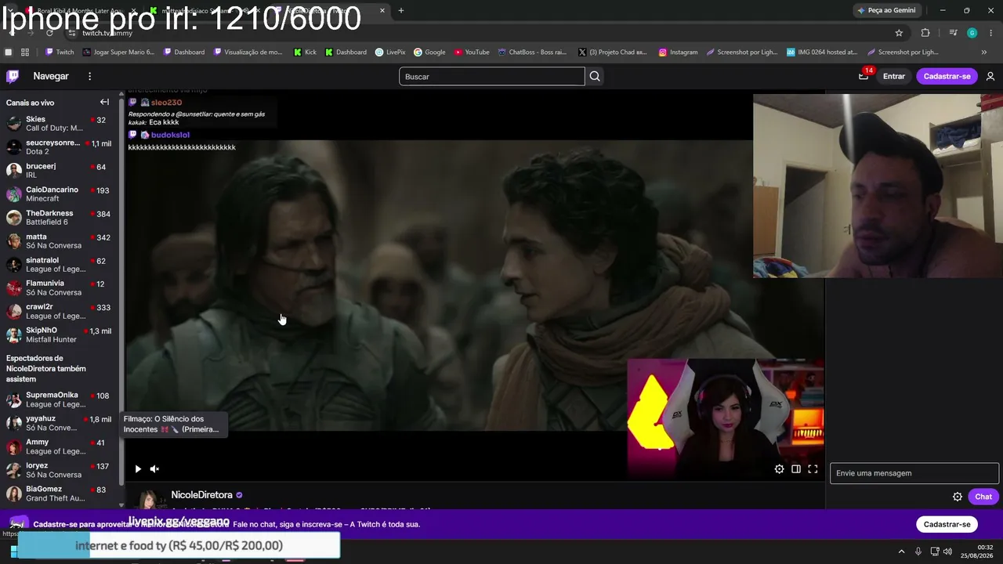Open the Ammy channel
This screenshot has height=564, width=1003.
(x=59, y=446)
